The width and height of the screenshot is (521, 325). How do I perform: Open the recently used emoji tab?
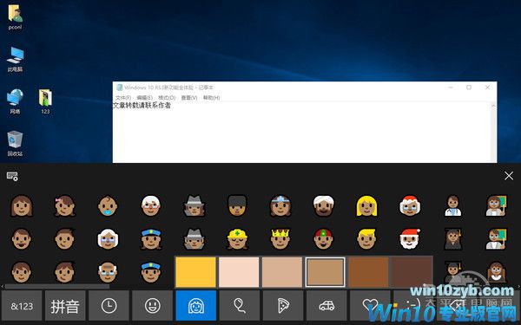[x=109, y=306]
